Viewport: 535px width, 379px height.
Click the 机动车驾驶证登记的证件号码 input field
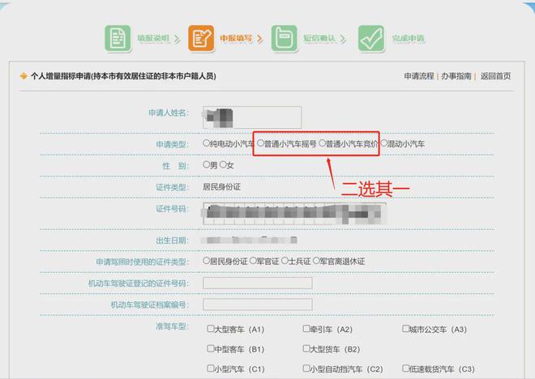point(258,283)
